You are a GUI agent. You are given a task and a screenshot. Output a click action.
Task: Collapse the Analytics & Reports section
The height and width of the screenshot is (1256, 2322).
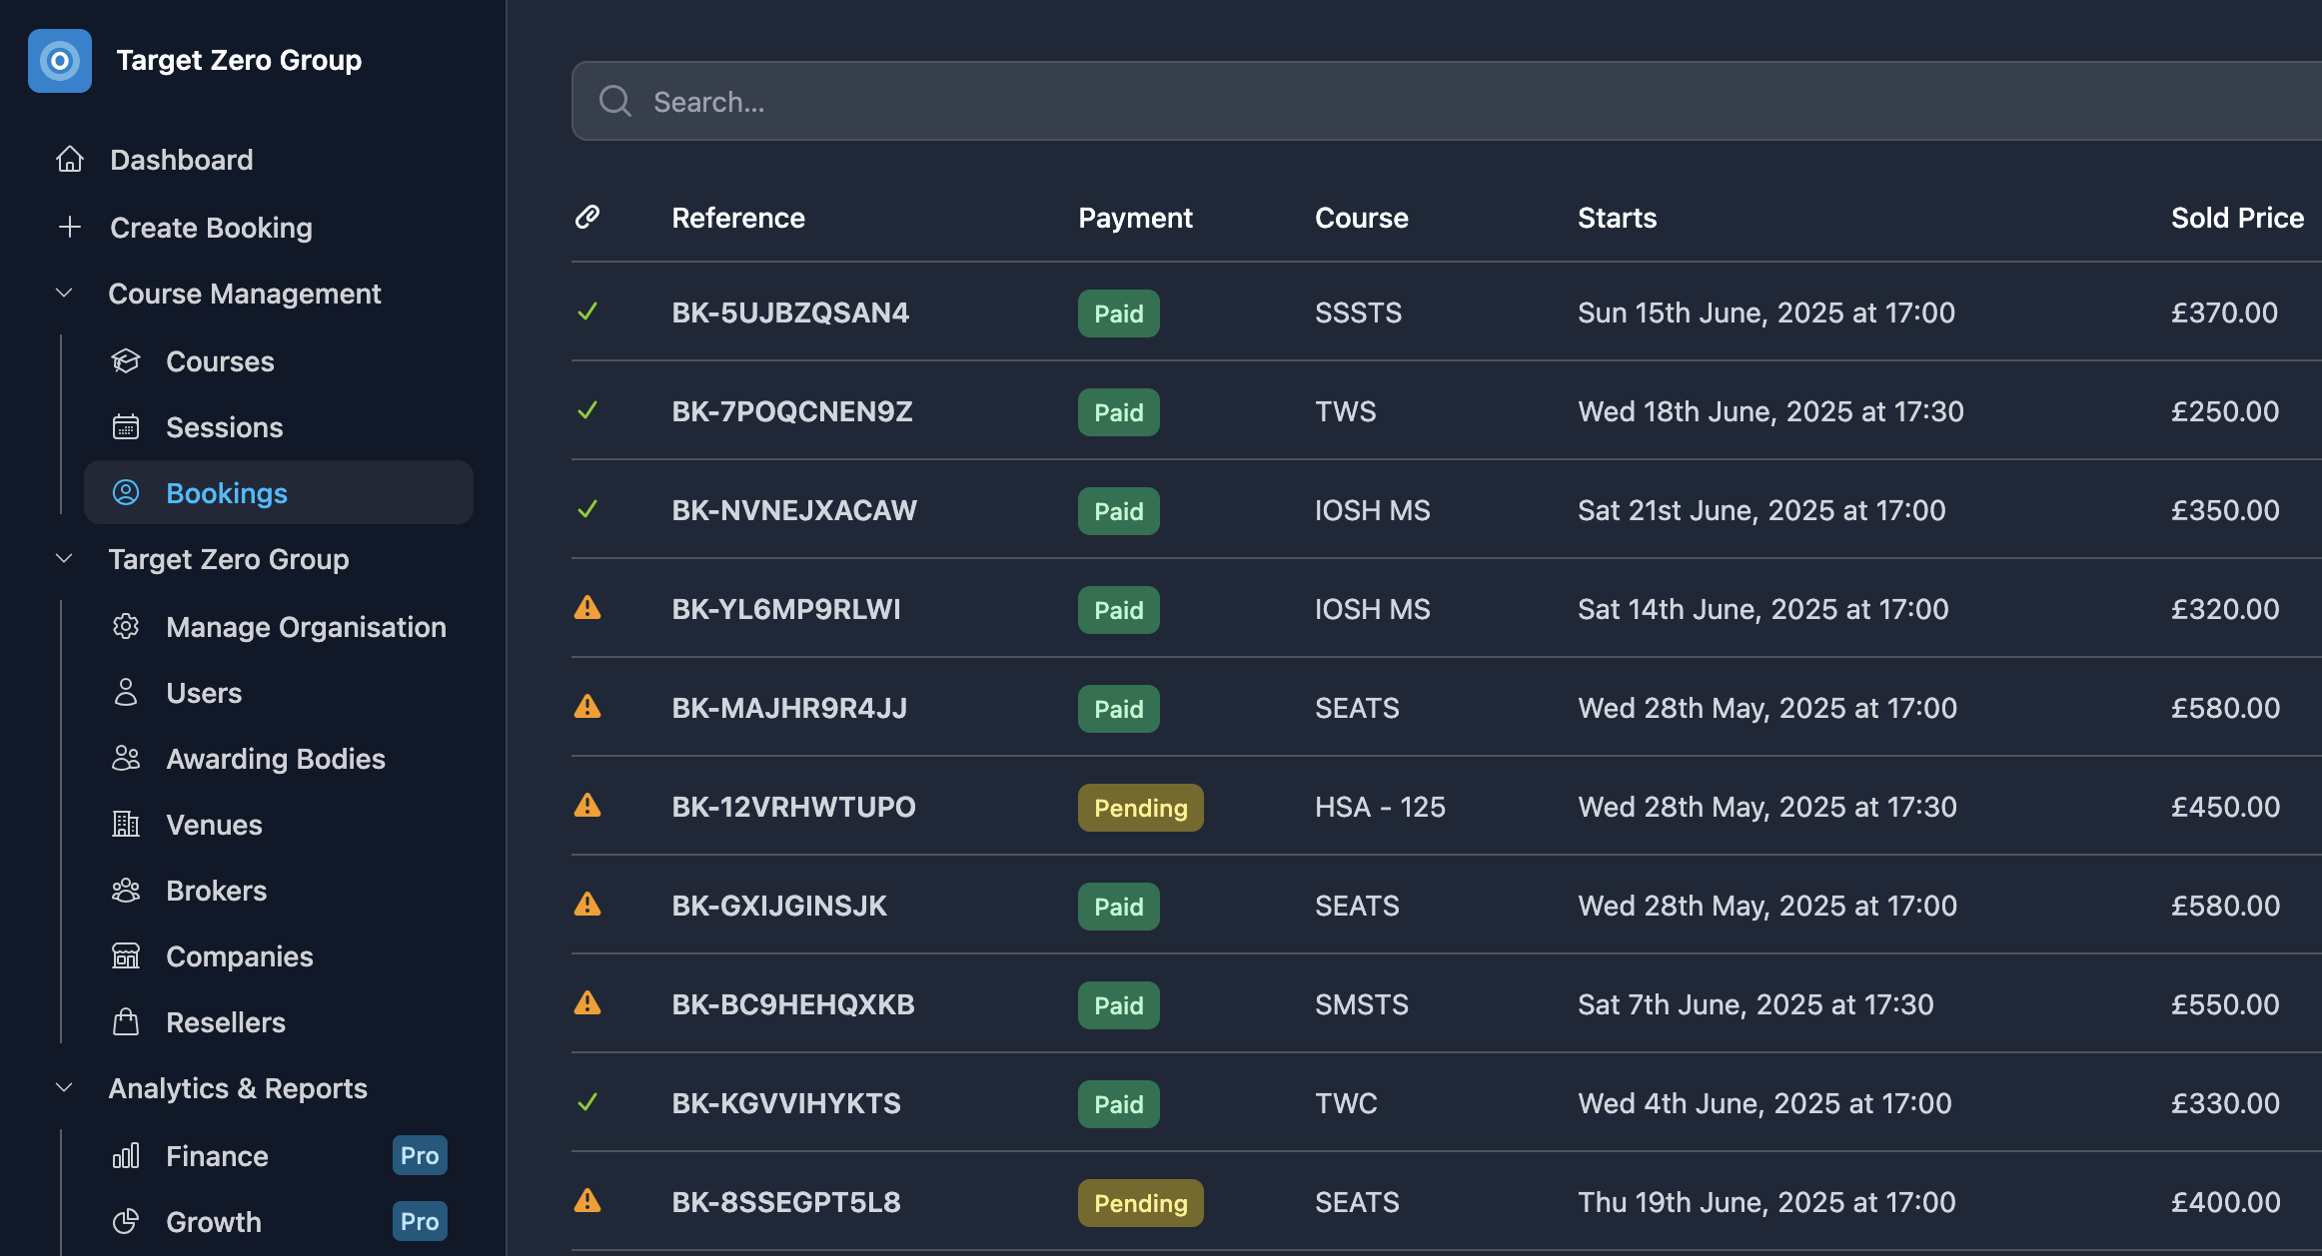64,1087
